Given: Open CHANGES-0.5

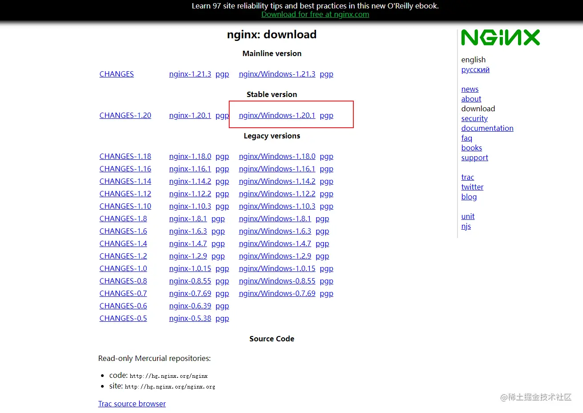Looking at the screenshot, I should tap(123, 318).
